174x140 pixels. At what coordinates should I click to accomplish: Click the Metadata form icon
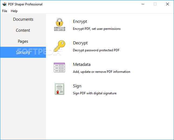click(x=59, y=67)
